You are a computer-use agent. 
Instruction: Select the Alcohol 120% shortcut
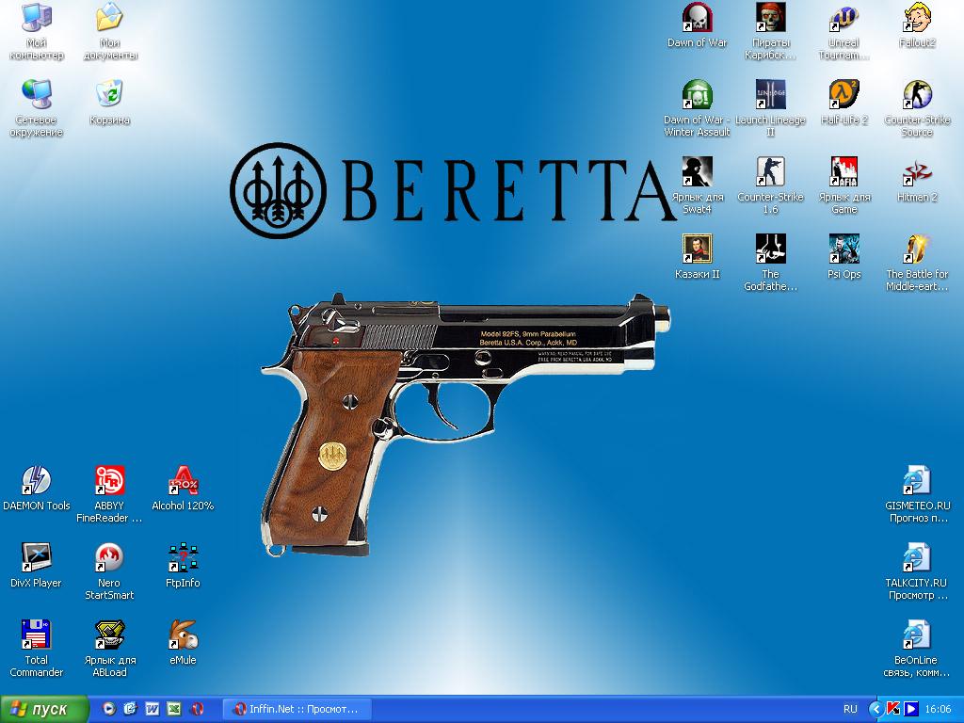coord(183,481)
